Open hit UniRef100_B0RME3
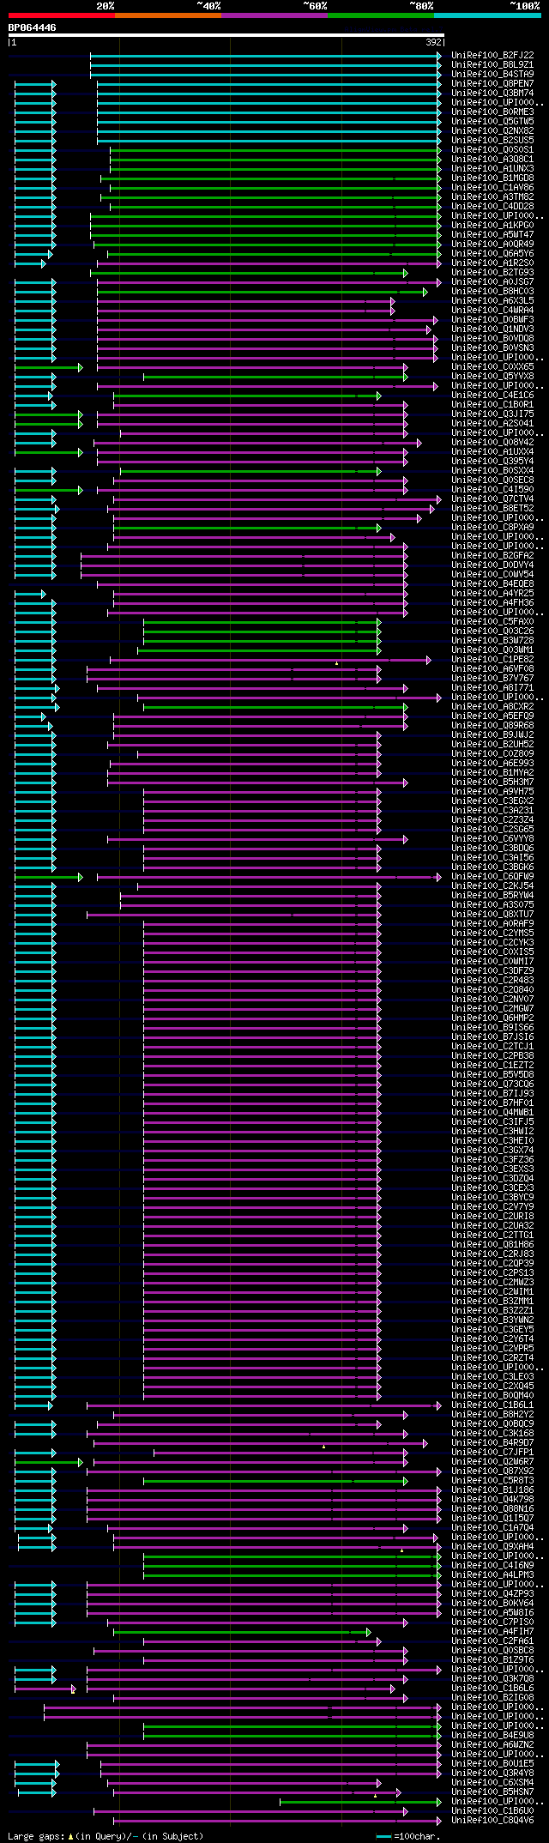549x1843 pixels. (x=492, y=112)
